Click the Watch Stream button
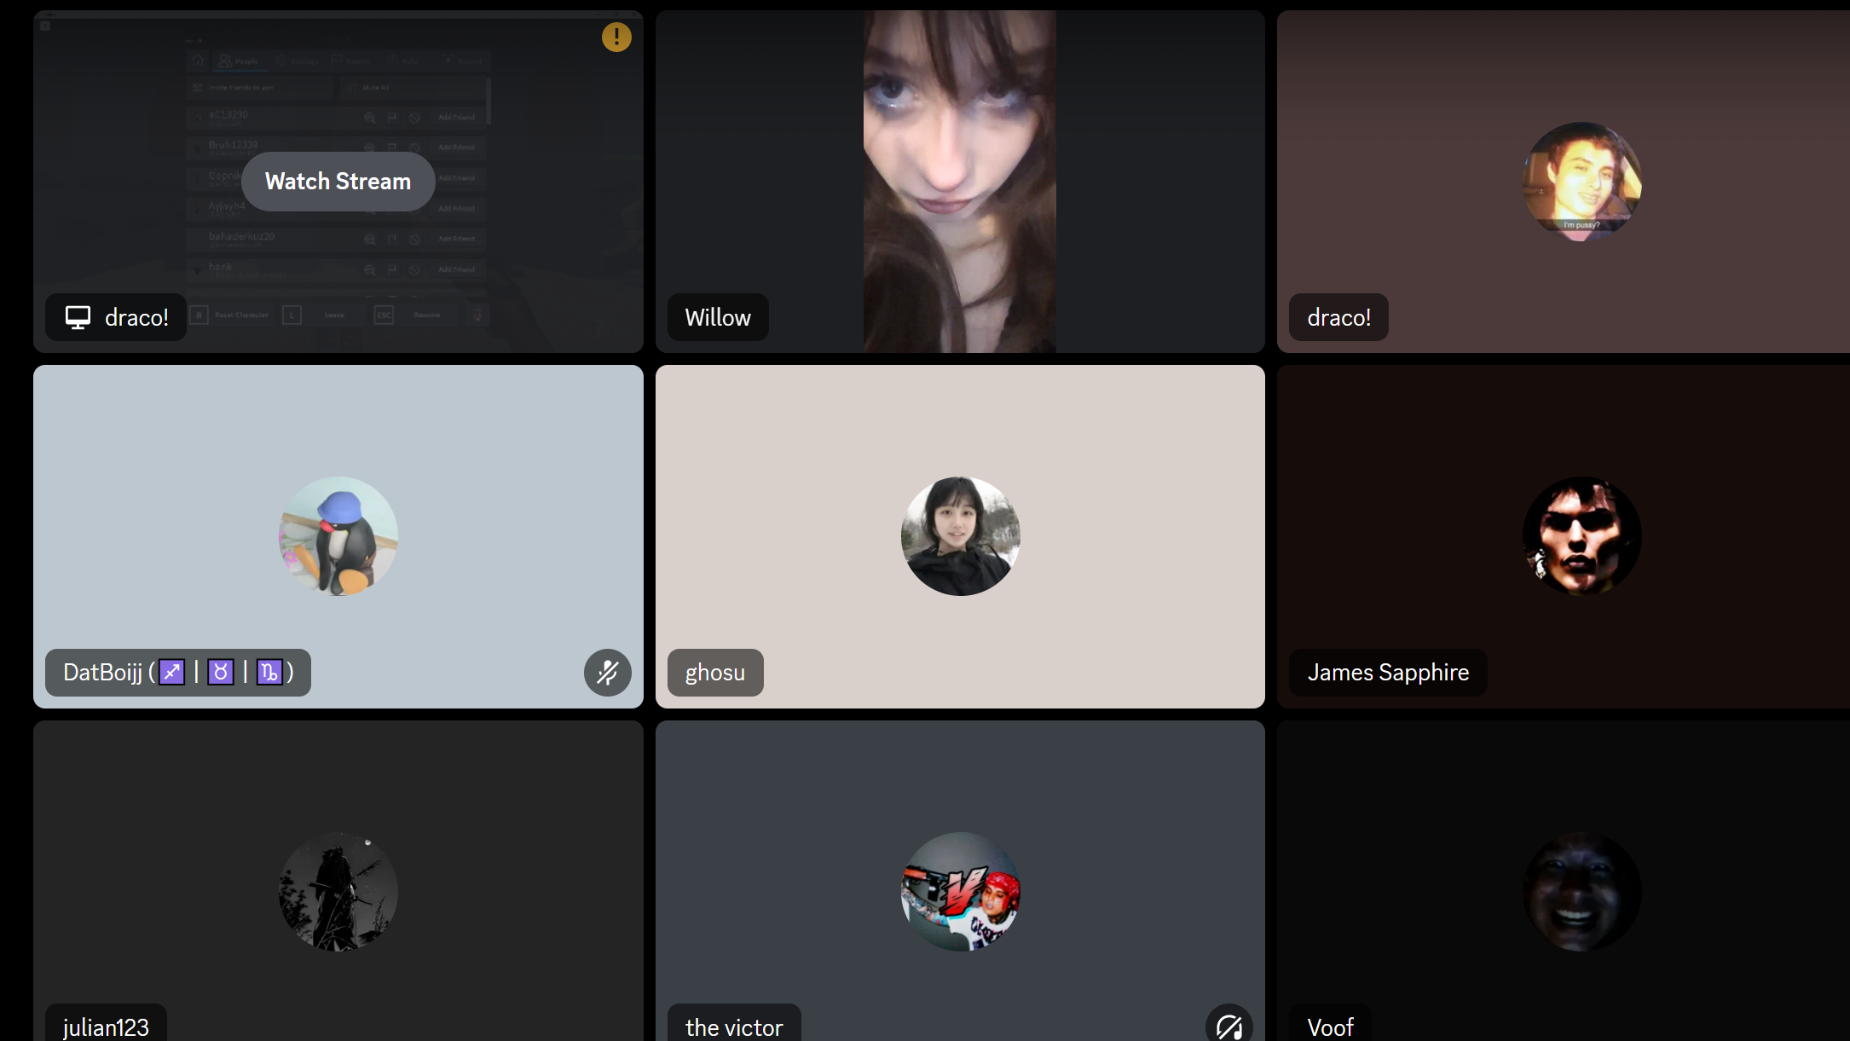The height and width of the screenshot is (1041, 1850). click(338, 182)
